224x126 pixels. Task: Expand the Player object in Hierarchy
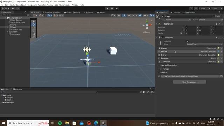[7, 27]
